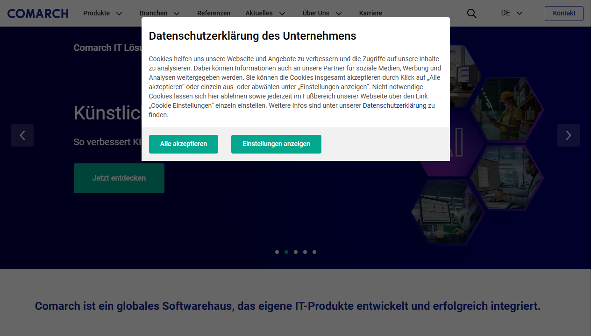Screen dimensions: 598x336
Task: Click the worker with yellow helmet hexagon image
Action: click(x=507, y=110)
